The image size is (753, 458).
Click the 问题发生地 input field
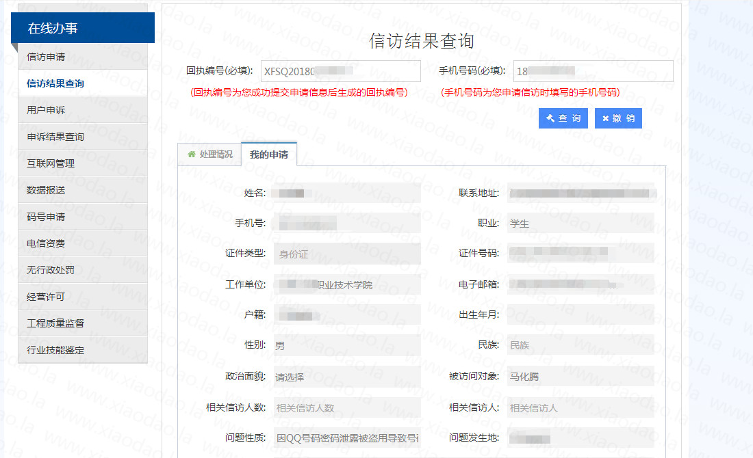[x=580, y=437]
